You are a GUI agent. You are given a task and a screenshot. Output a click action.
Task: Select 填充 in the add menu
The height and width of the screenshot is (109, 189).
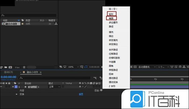click(x=111, y=32)
